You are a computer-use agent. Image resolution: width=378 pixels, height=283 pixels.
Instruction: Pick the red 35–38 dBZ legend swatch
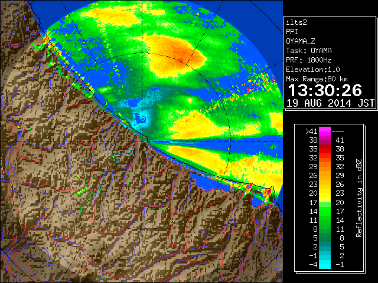[325, 149]
